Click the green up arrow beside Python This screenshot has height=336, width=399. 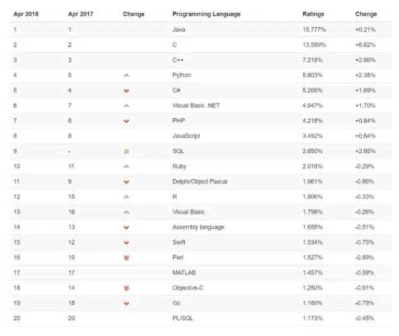(x=126, y=75)
